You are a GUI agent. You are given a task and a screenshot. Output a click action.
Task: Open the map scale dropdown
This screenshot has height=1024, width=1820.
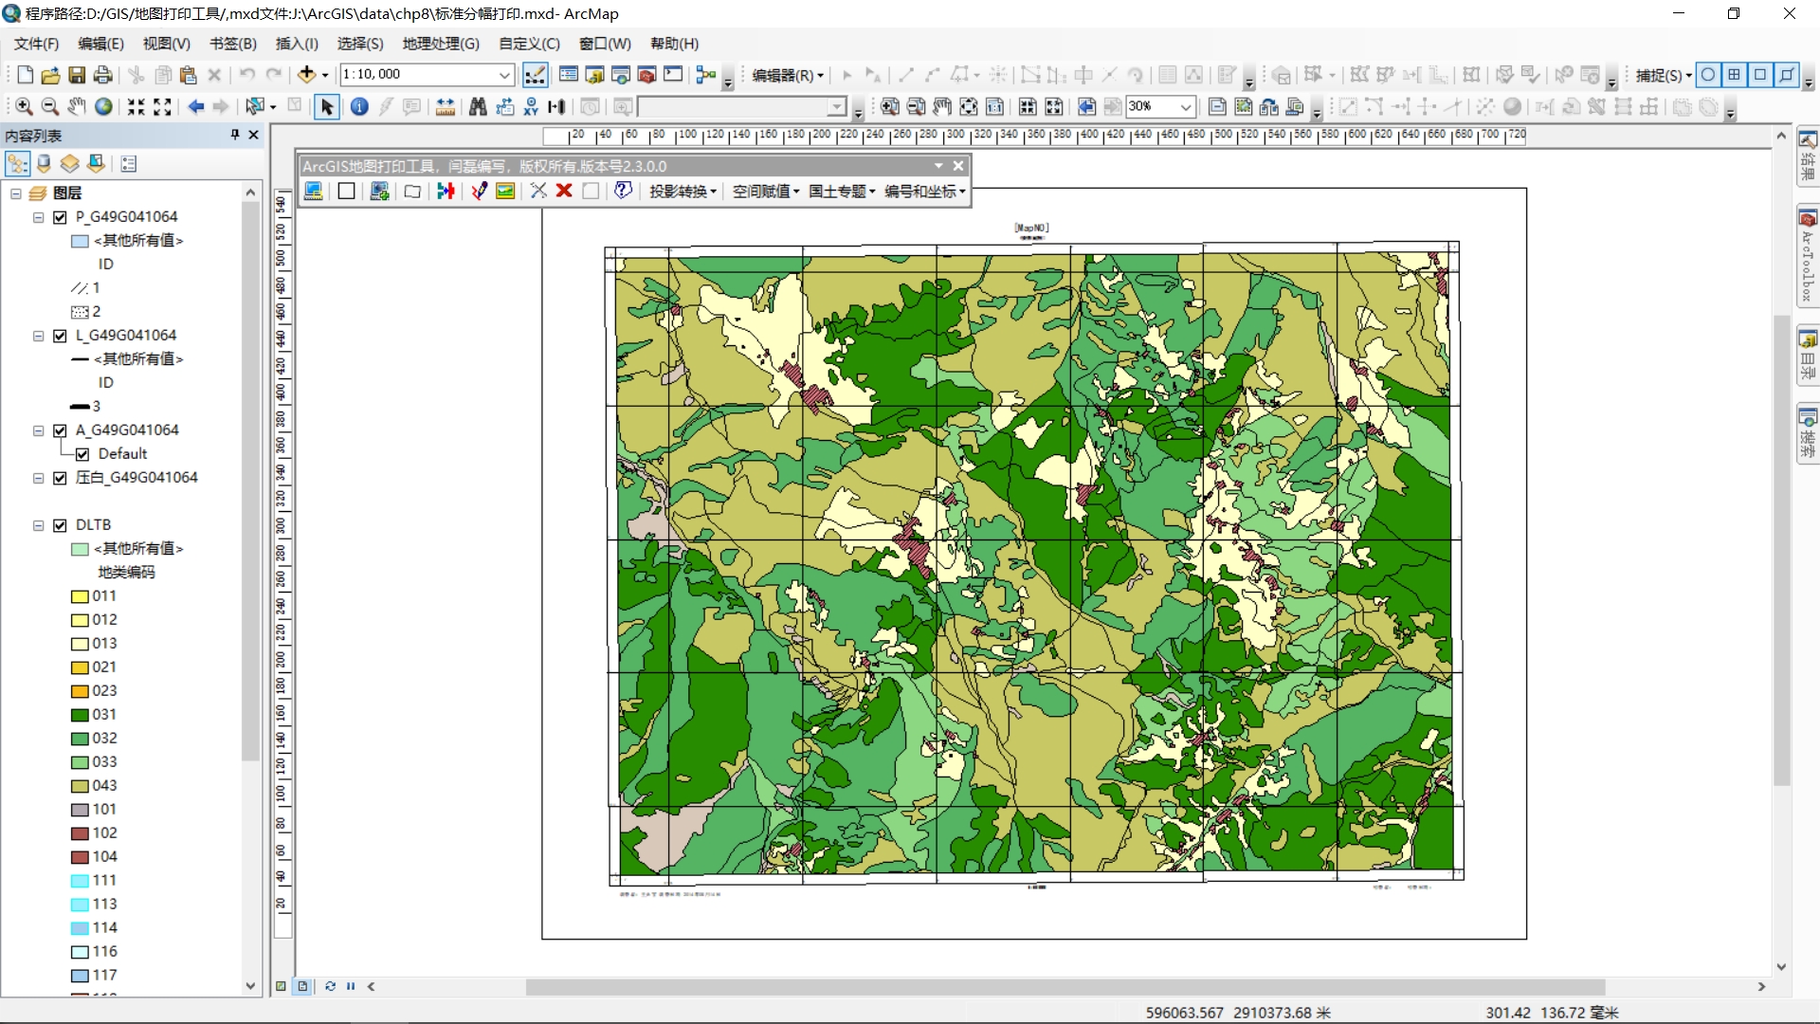(x=504, y=75)
